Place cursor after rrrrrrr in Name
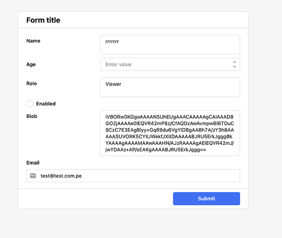The width and height of the screenshot is (282, 238). pyautogui.click(x=119, y=41)
